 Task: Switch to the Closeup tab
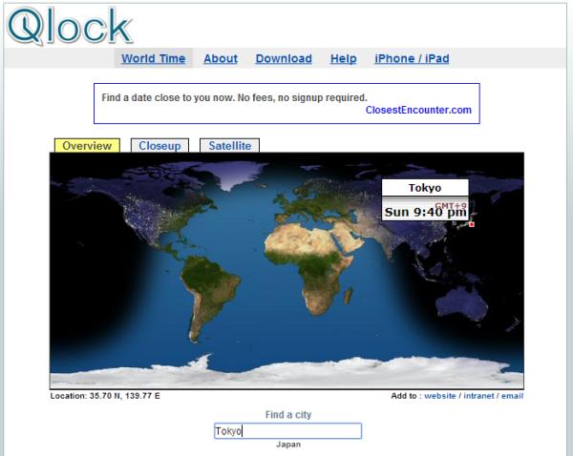[x=159, y=145]
